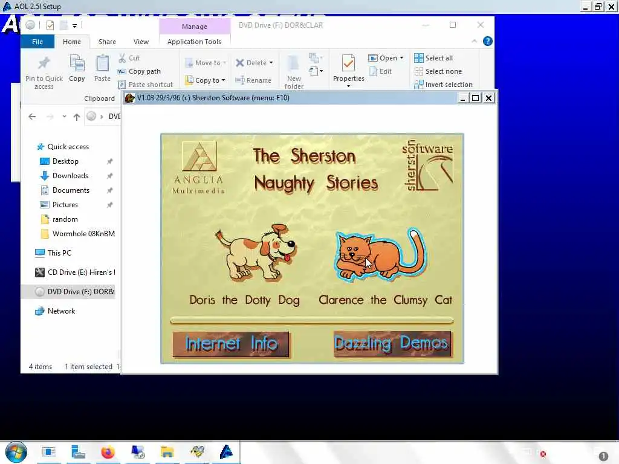Open the Open button dropdown arrow
The height and width of the screenshot is (464, 619).
(401, 58)
